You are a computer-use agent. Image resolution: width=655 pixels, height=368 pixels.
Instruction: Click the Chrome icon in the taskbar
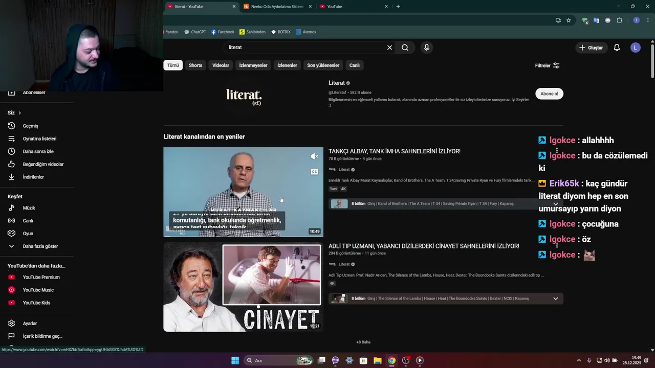[x=391, y=360]
